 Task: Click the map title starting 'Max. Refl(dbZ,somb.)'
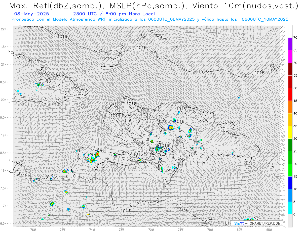pos(154,6)
